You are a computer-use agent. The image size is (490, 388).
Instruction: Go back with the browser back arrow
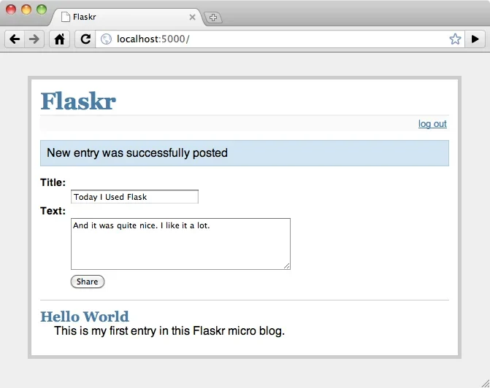tap(15, 39)
